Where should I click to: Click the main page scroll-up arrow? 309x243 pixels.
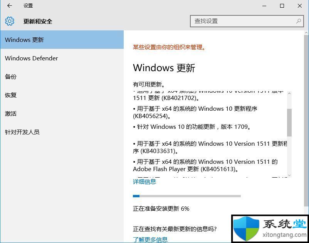pos(306,33)
